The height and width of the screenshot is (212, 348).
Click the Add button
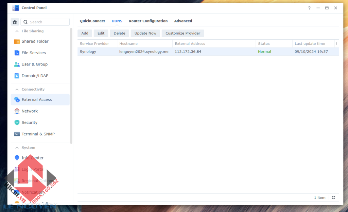(x=85, y=33)
